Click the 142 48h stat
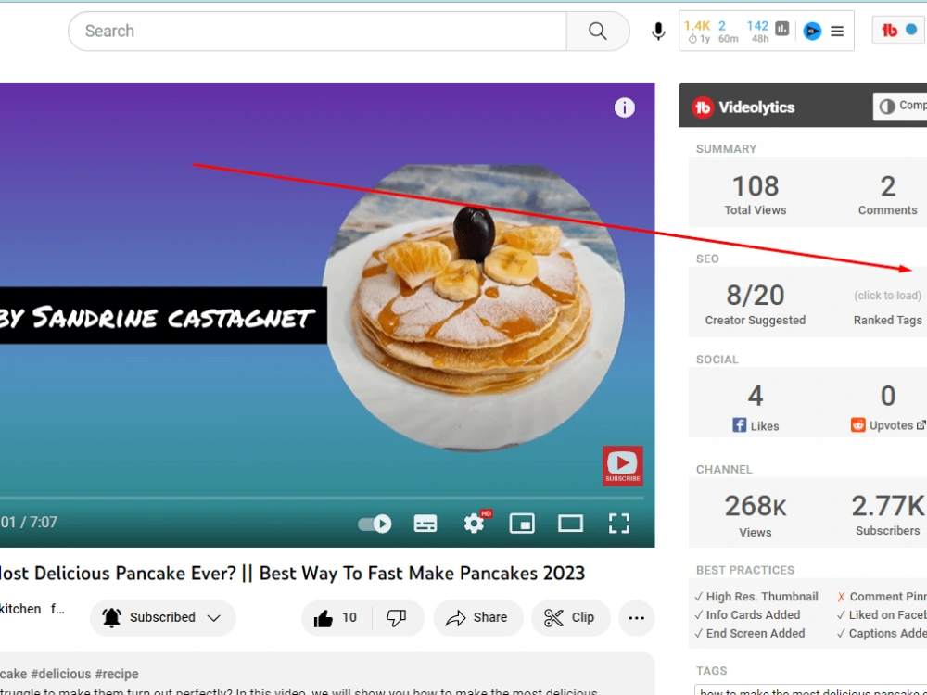This screenshot has height=695, width=927. click(x=758, y=32)
